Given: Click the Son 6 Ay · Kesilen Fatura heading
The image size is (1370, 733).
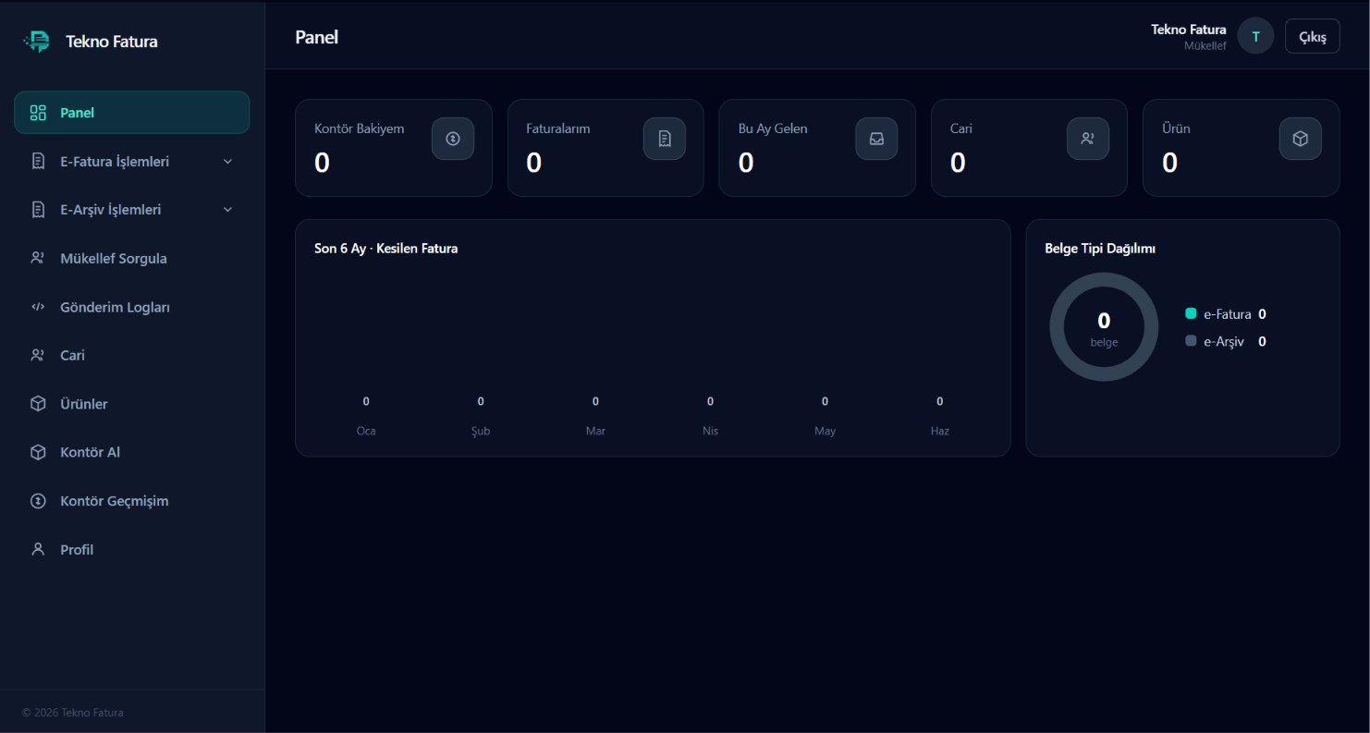Looking at the screenshot, I should point(386,249).
